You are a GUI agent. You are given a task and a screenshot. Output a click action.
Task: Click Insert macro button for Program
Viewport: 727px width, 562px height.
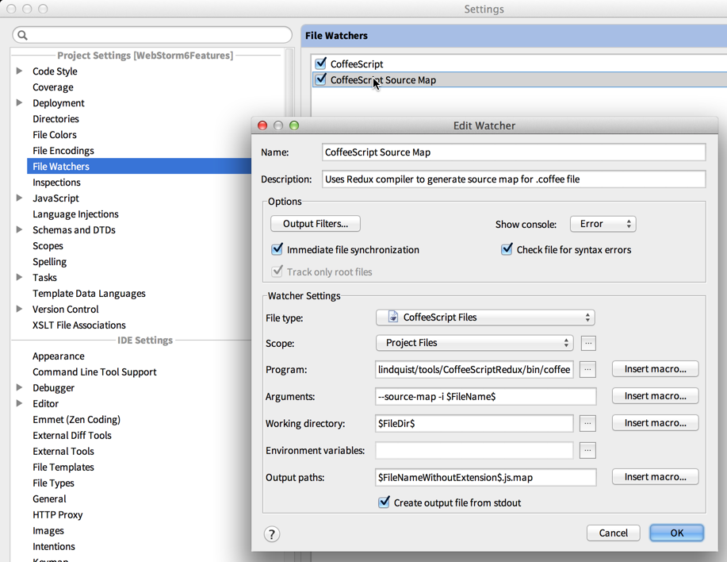[x=655, y=369]
